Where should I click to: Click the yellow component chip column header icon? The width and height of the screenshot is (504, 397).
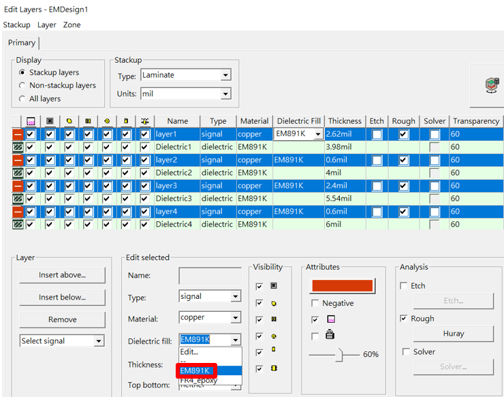click(x=145, y=121)
